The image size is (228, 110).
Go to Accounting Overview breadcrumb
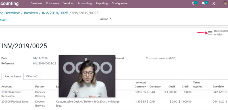[x=10, y=13]
